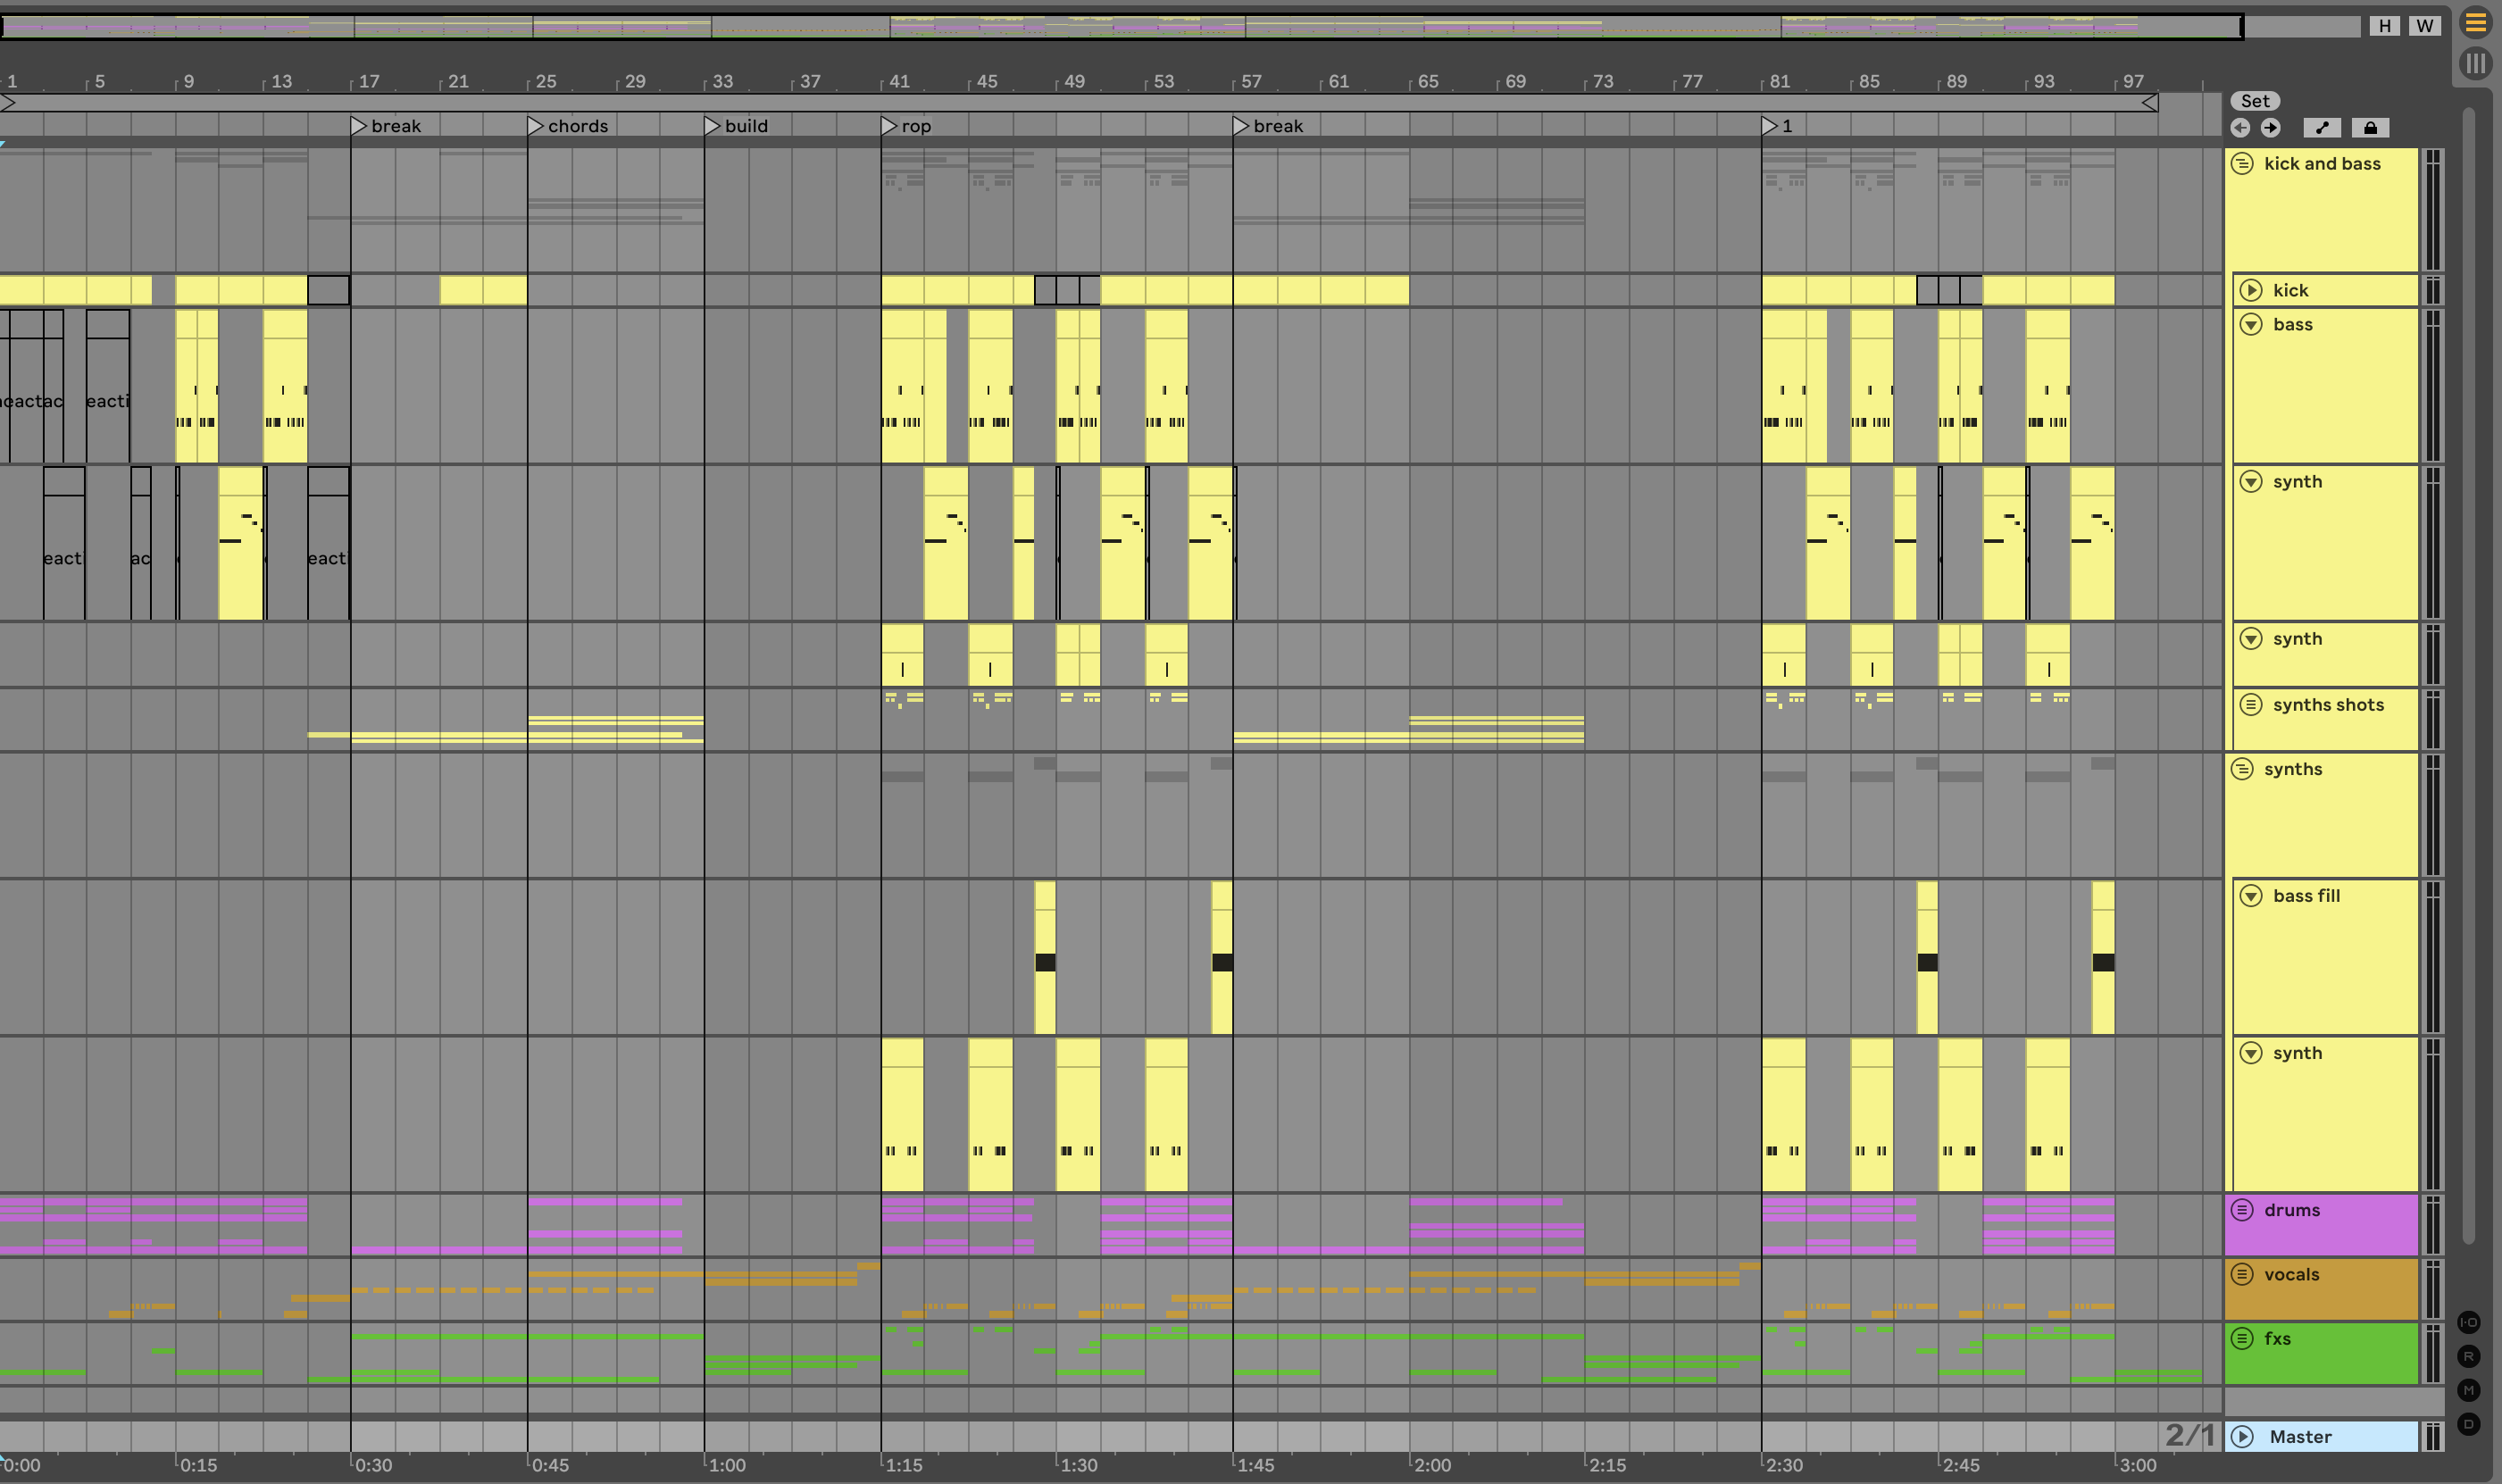Collapse the bass track

click(2251, 324)
